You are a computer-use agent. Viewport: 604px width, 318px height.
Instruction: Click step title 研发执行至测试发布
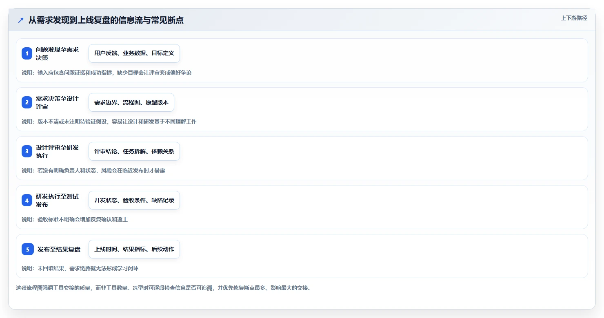(x=57, y=200)
